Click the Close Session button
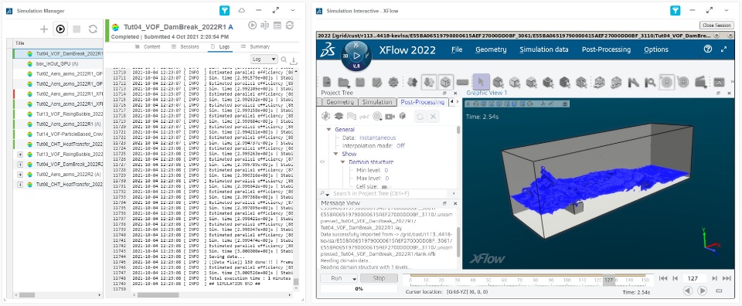 coord(716,25)
